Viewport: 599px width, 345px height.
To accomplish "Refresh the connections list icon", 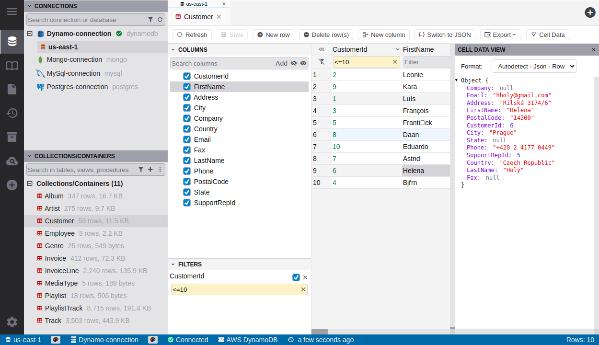I will click(x=160, y=20).
